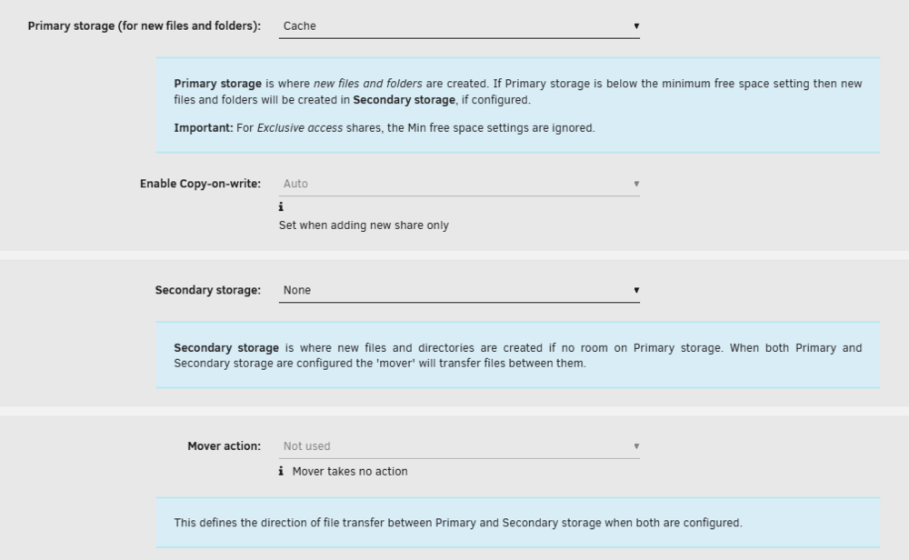Click the Primary storage help text box

[x=518, y=105]
